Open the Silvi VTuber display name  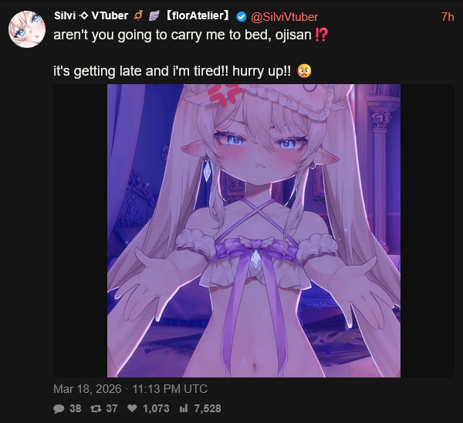pos(91,15)
